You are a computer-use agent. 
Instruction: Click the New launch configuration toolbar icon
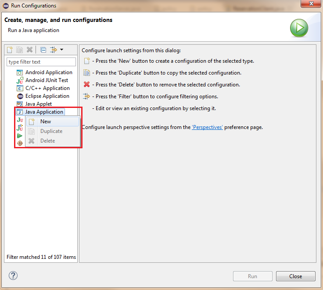10,50
